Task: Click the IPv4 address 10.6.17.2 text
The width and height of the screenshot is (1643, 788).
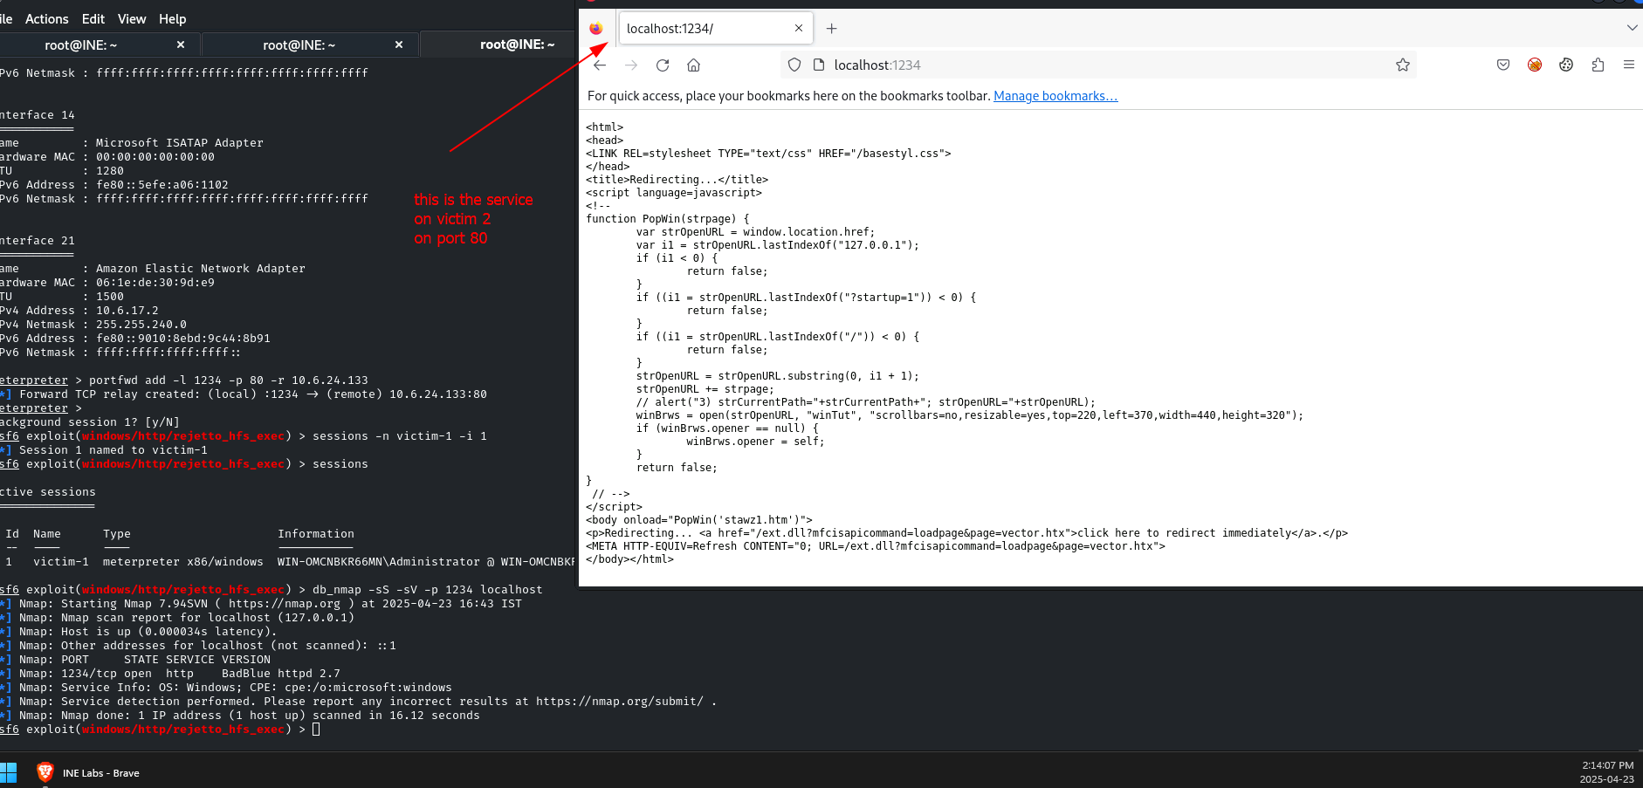Action: pos(127,311)
